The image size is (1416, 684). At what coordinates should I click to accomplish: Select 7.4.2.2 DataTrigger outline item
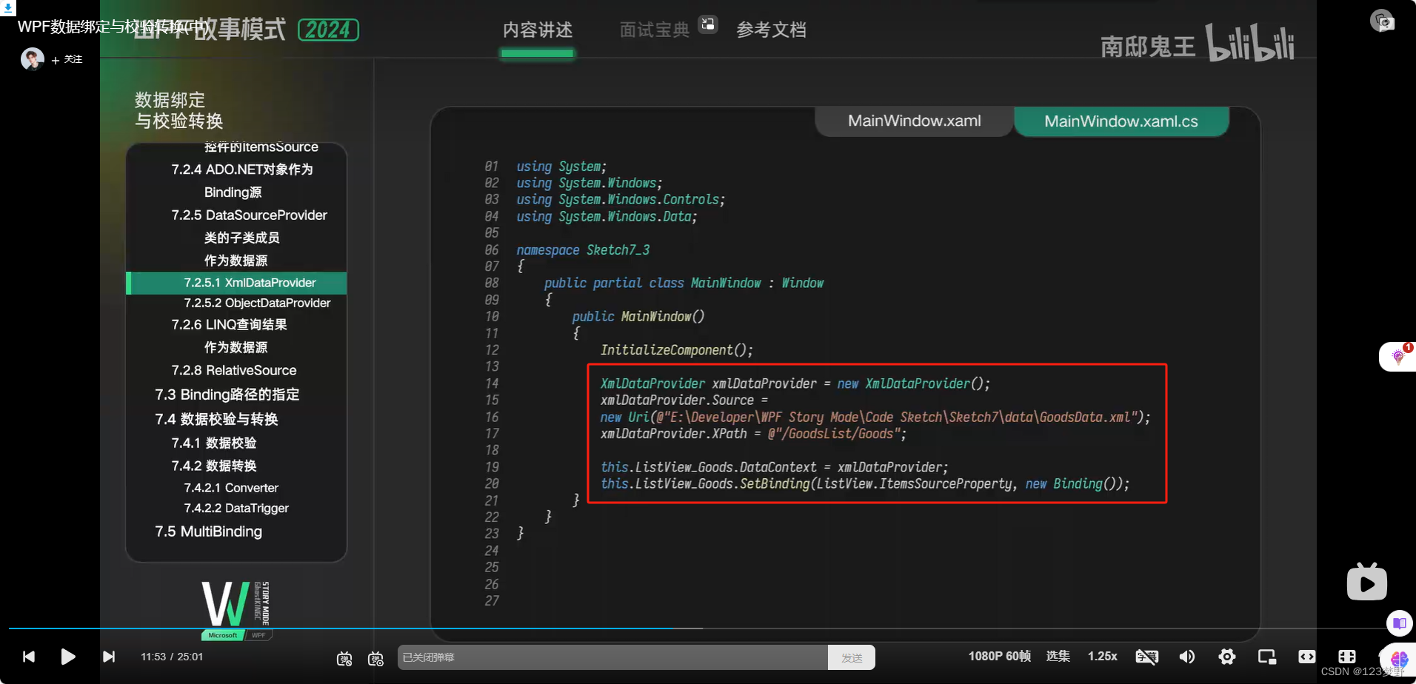236,509
